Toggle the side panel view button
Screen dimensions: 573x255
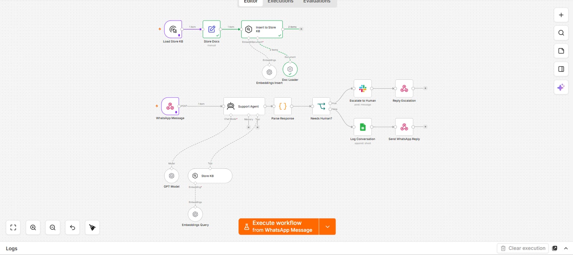point(561,69)
